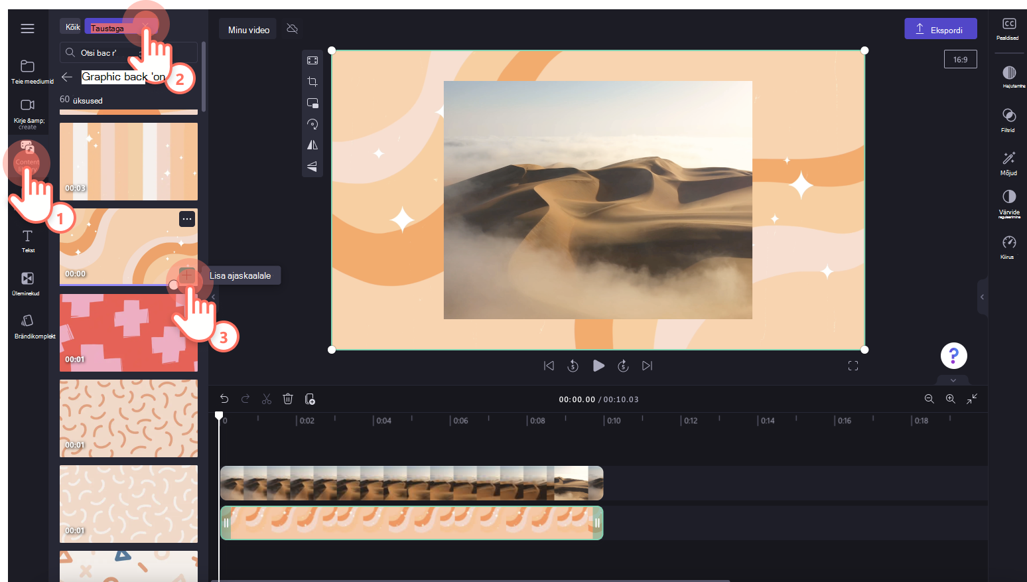This screenshot has height=582, width=1027.
Task: Rewind five seconds
Action: 573,366
